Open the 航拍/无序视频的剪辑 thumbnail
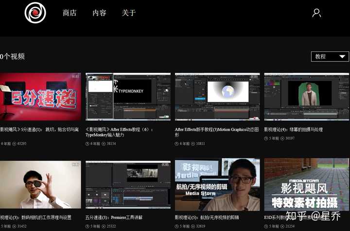Screen dimensions: 350x231 (217, 185)
